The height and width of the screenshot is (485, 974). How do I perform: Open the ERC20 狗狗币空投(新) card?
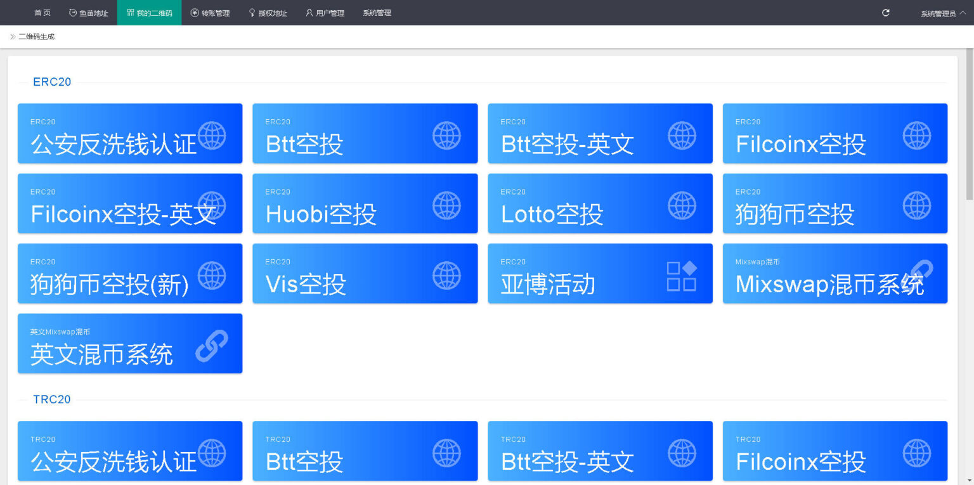click(130, 273)
